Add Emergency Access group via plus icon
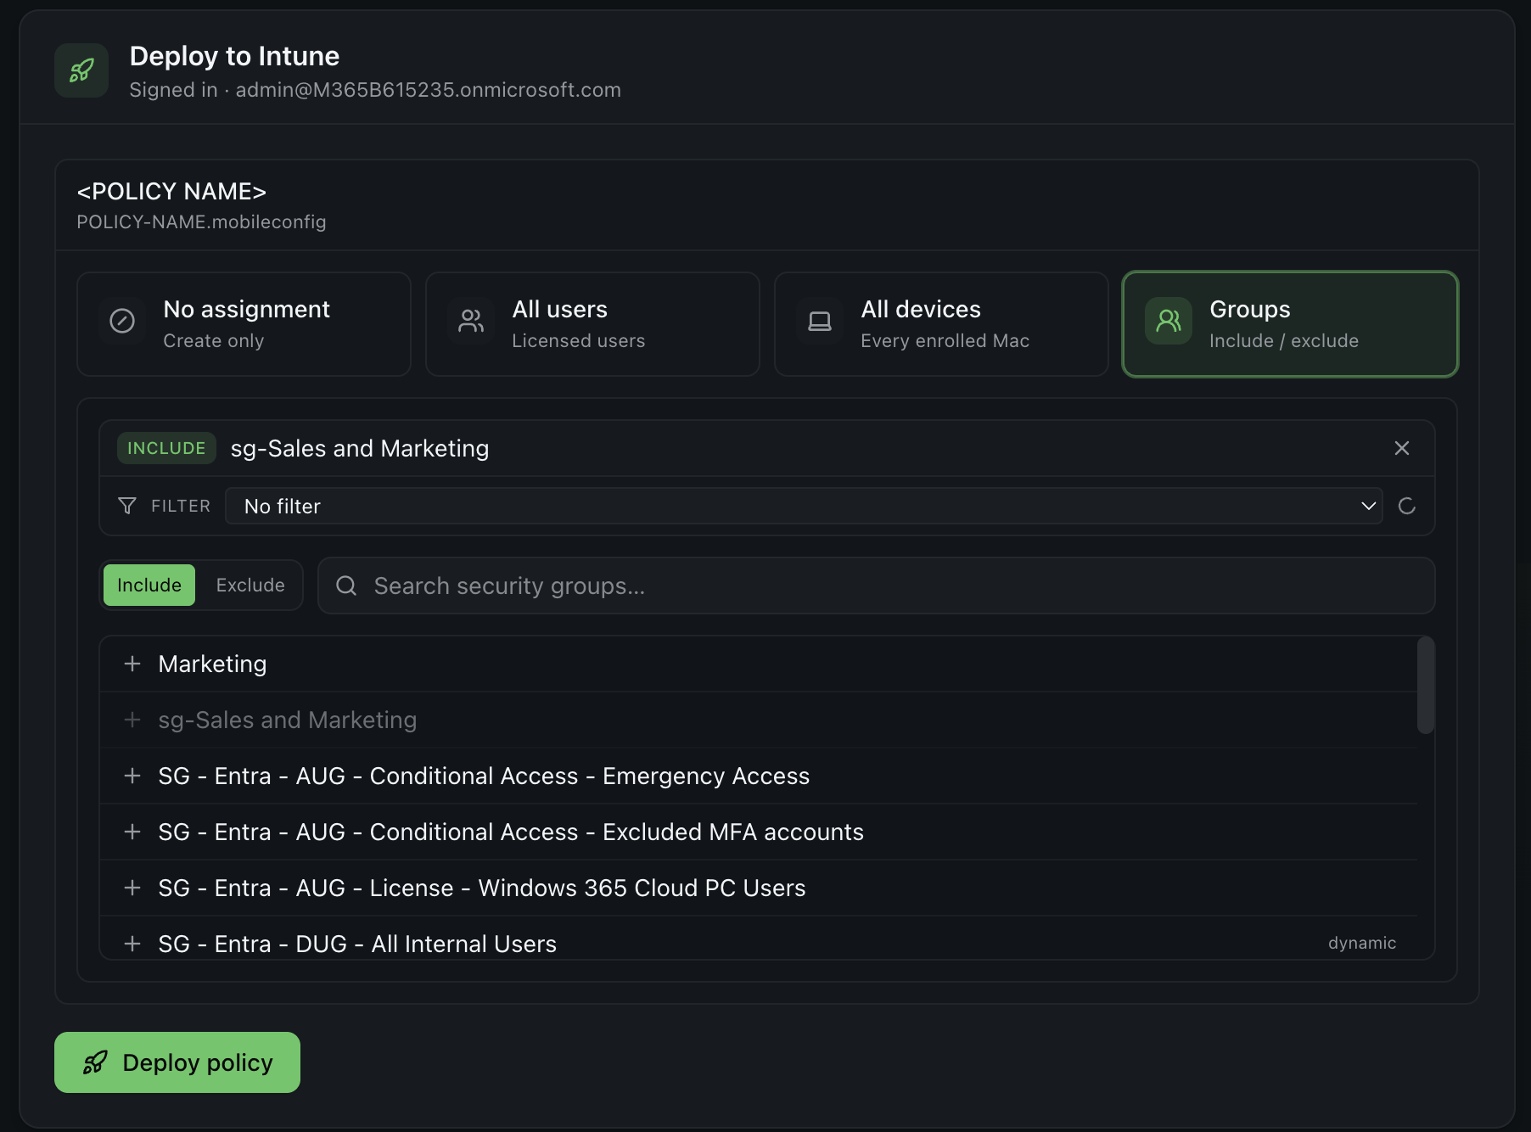The height and width of the screenshot is (1132, 1531). [132, 776]
